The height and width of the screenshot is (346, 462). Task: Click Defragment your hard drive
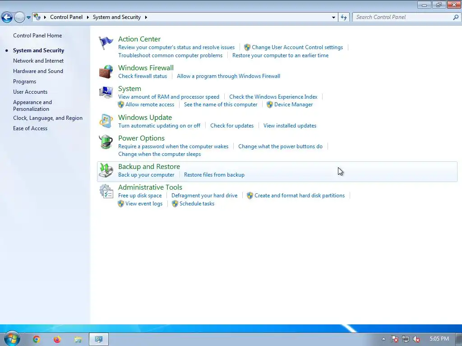(204, 196)
